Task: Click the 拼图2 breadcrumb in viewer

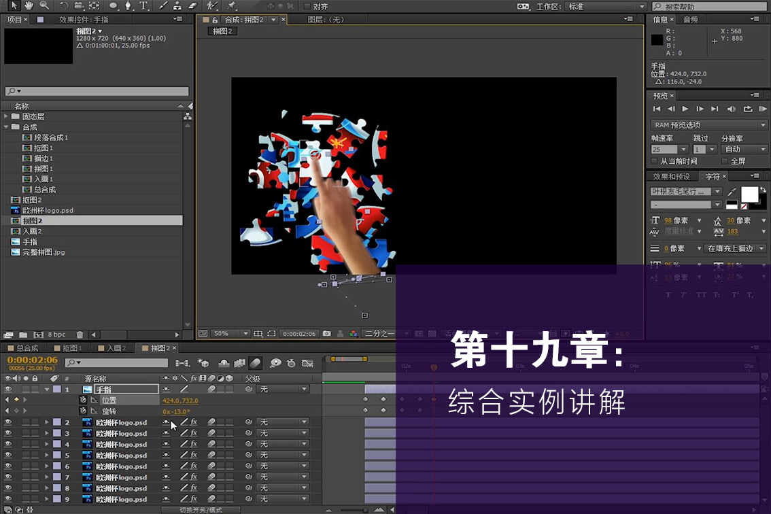Action: pyautogui.click(x=223, y=31)
